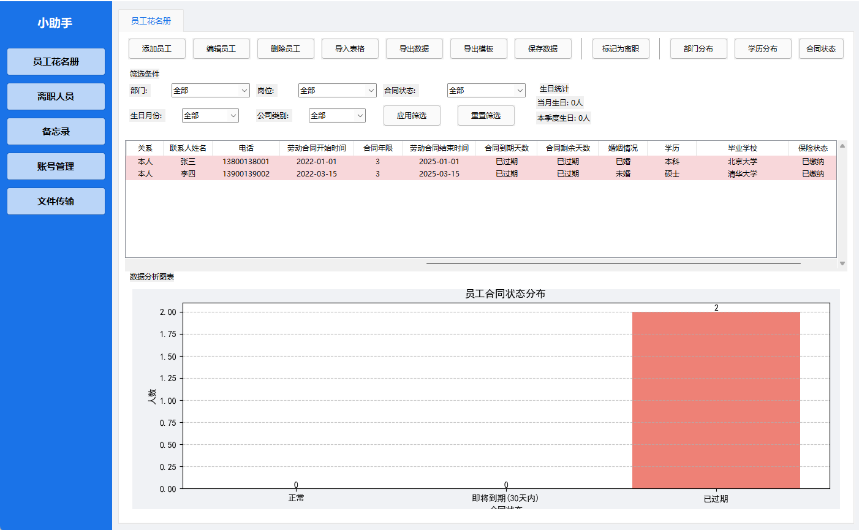Apply filters using 应用筛选 button

(x=412, y=115)
